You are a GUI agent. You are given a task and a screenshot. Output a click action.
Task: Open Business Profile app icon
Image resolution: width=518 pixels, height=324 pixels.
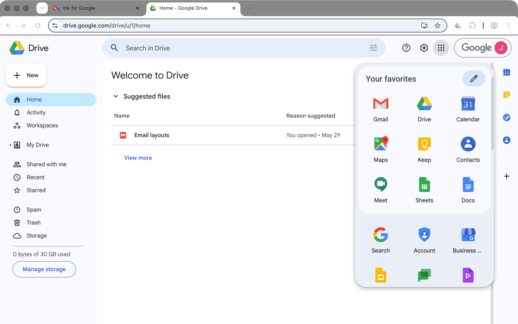(x=468, y=241)
